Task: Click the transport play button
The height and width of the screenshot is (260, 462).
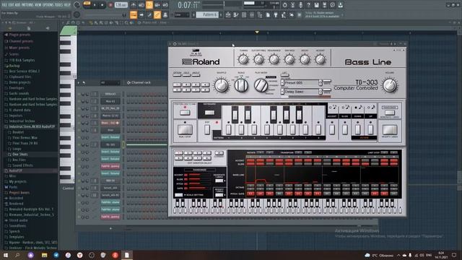Action: 95,5
